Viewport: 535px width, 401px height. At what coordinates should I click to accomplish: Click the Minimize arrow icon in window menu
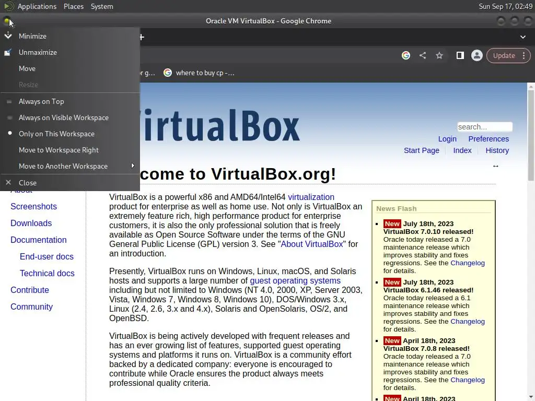(8, 36)
